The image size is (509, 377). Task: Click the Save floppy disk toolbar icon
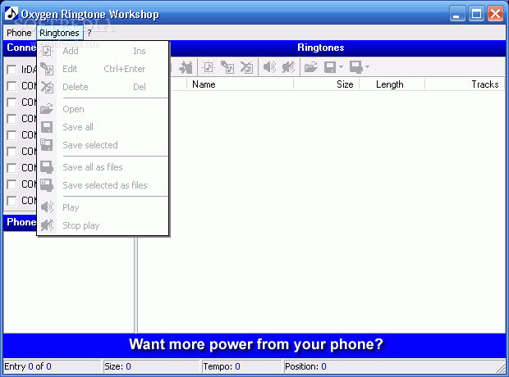(330, 67)
